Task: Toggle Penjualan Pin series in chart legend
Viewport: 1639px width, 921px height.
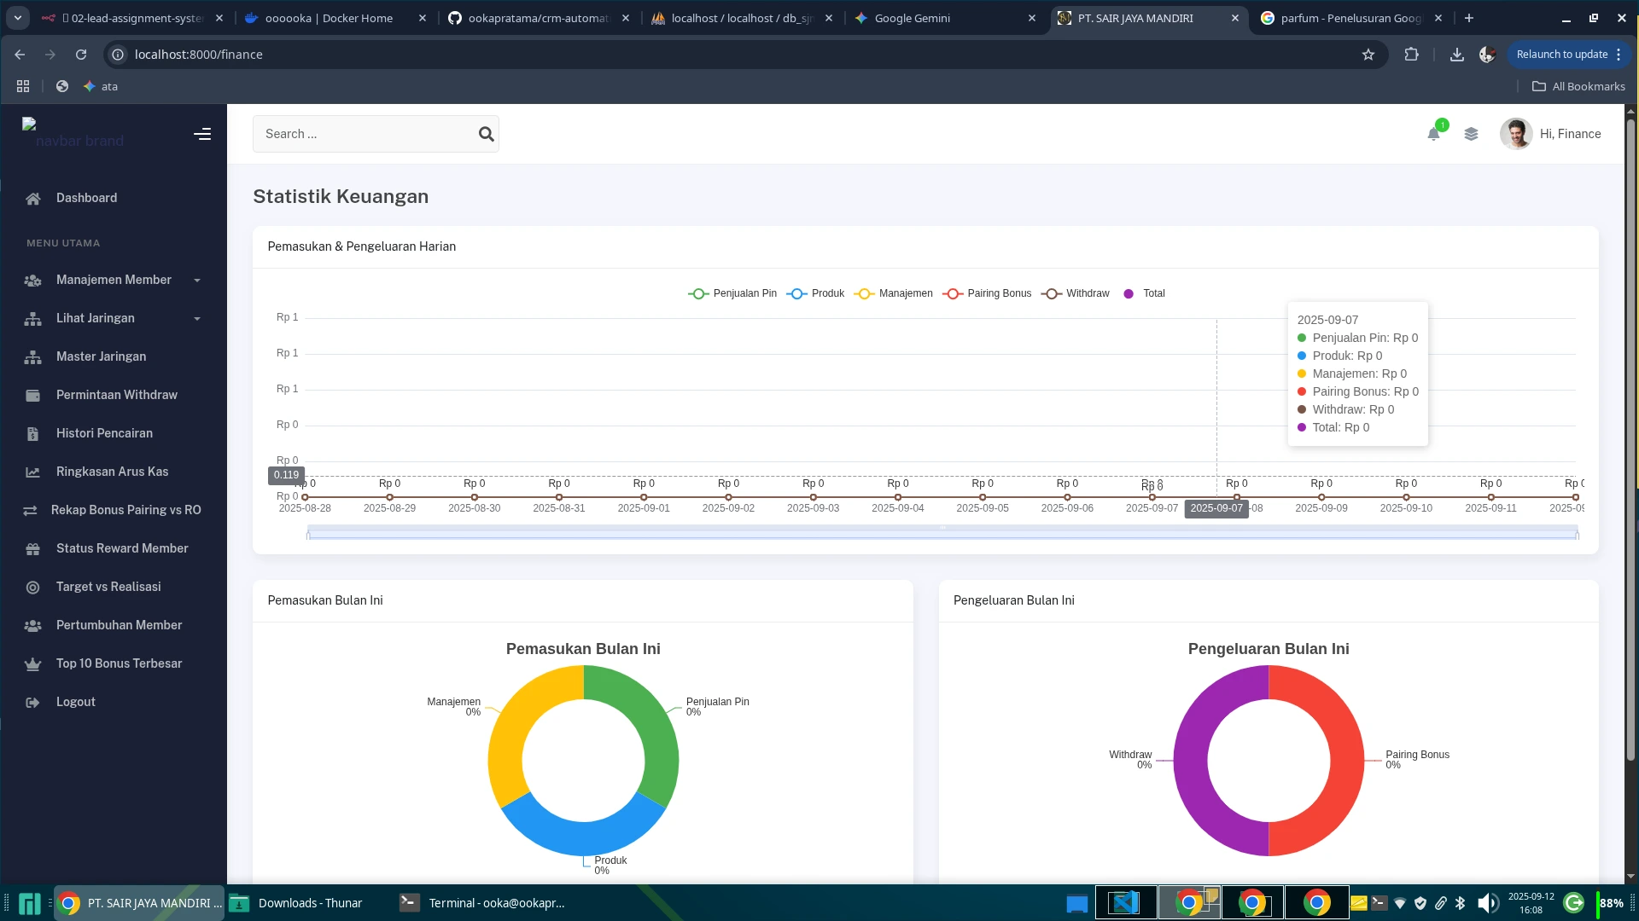Action: coord(732,293)
